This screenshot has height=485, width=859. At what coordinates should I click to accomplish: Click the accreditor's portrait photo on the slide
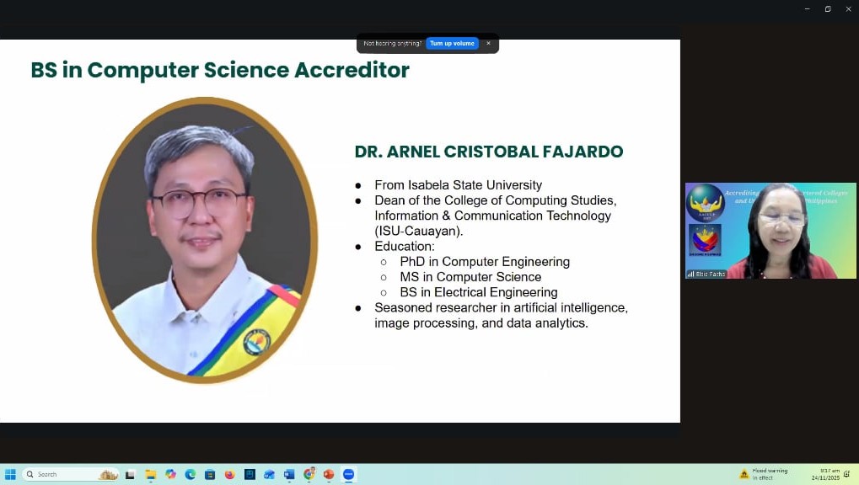(205, 240)
